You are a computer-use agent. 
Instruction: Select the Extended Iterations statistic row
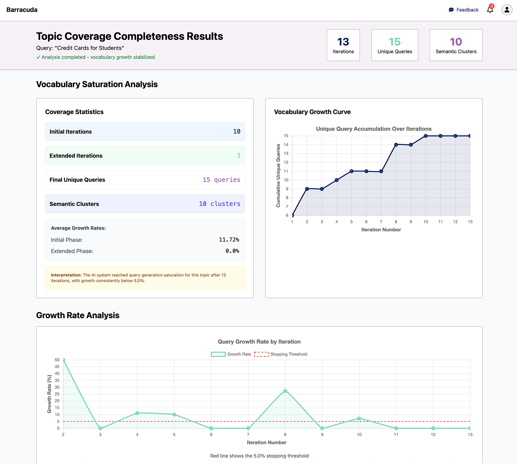145,156
